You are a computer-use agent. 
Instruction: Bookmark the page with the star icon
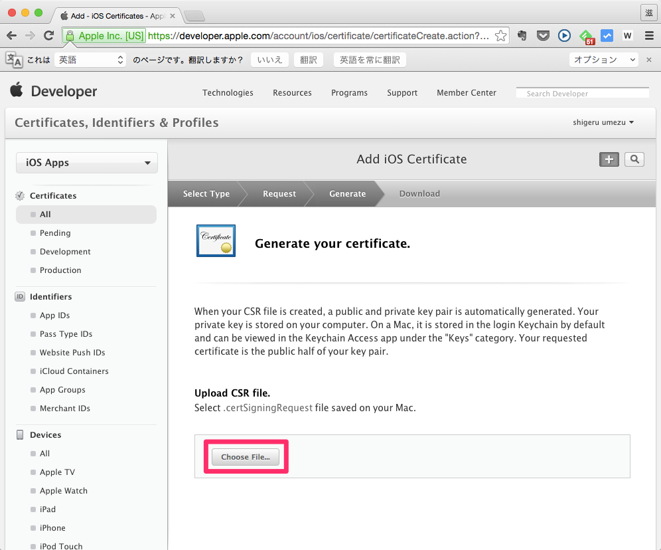pyautogui.click(x=500, y=36)
